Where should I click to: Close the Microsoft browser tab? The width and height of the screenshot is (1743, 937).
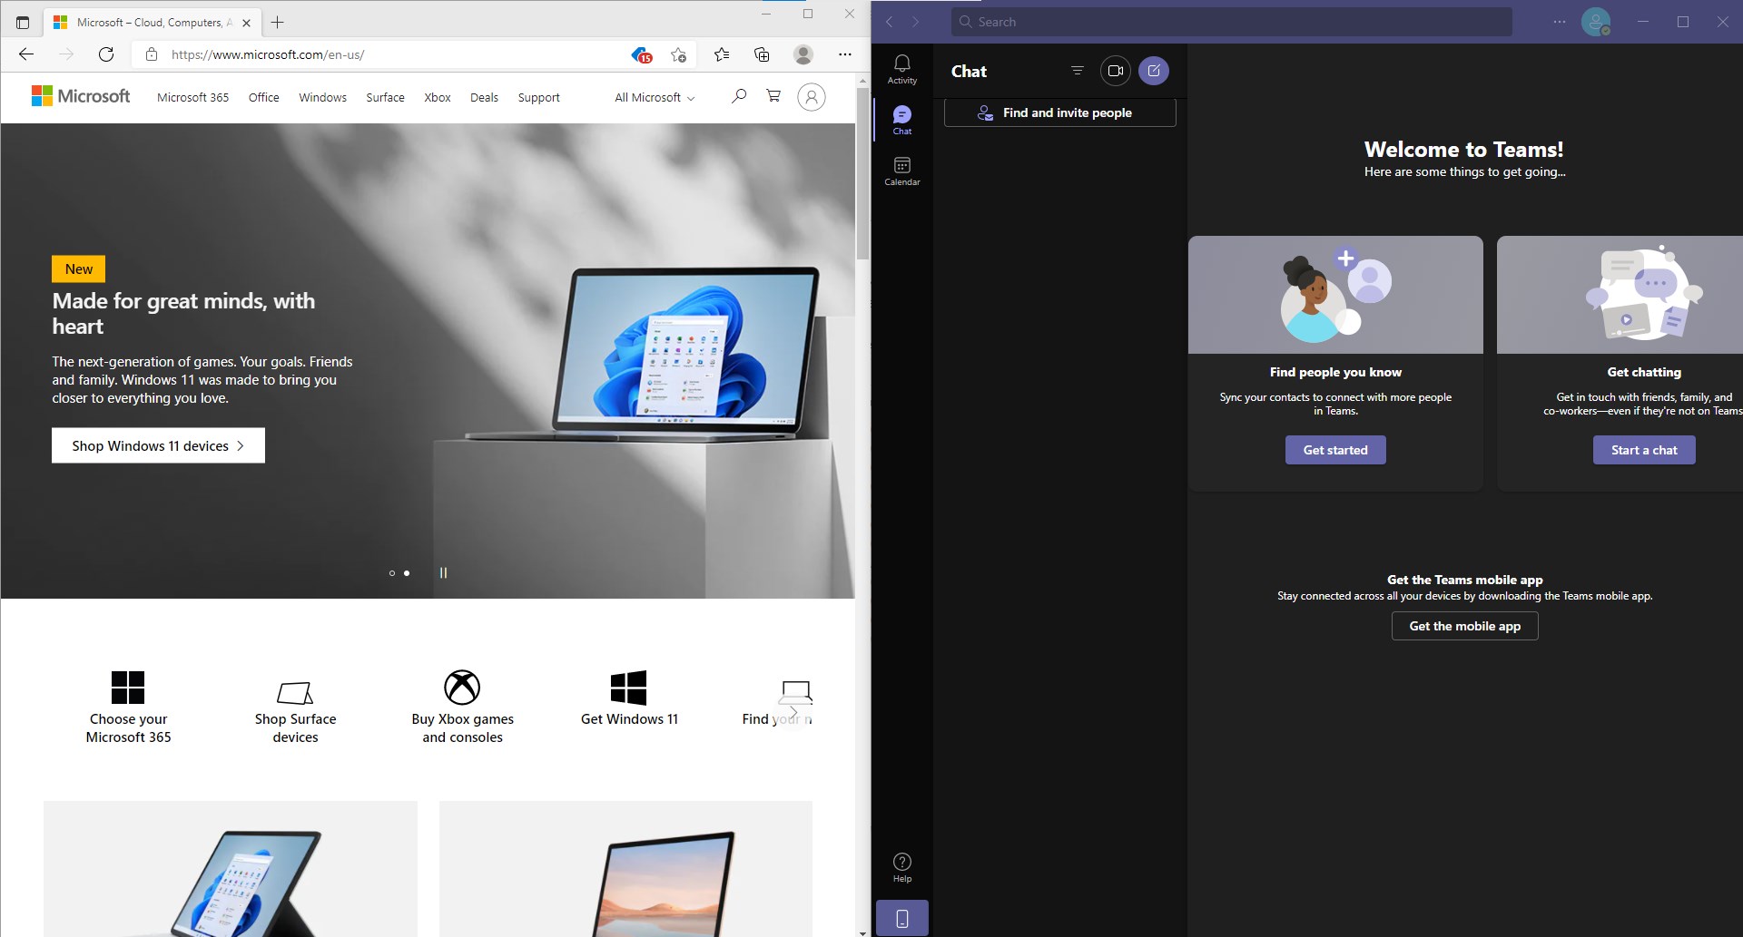[x=246, y=23]
